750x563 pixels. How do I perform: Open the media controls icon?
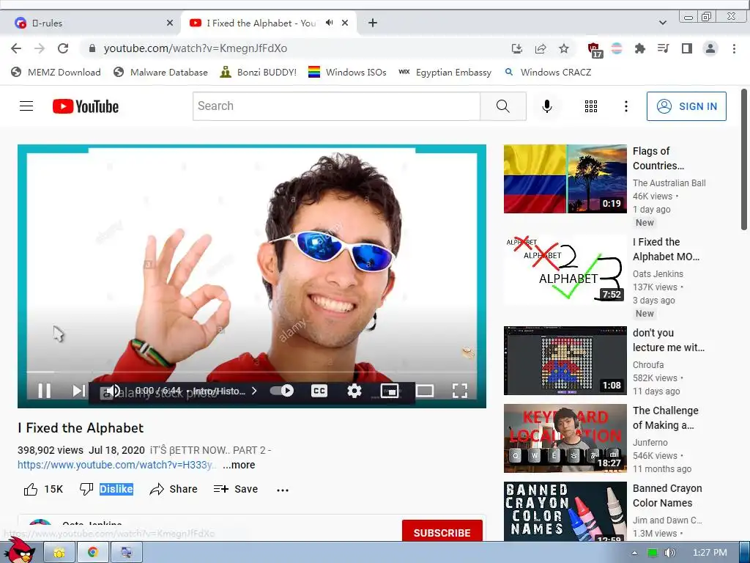point(663,48)
